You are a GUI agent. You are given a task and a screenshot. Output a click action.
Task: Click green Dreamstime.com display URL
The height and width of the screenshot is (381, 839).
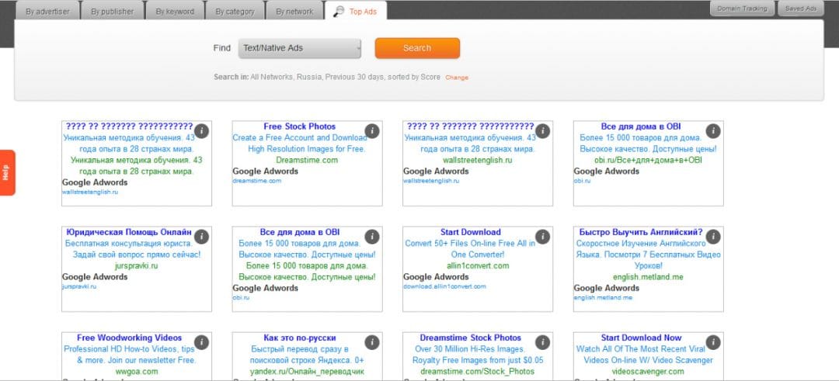307,161
